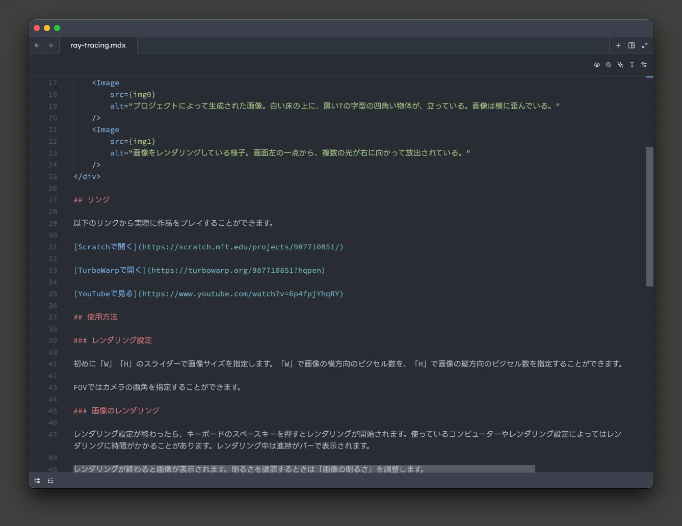Click the yellow minimize traffic light

click(x=46, y=28)
